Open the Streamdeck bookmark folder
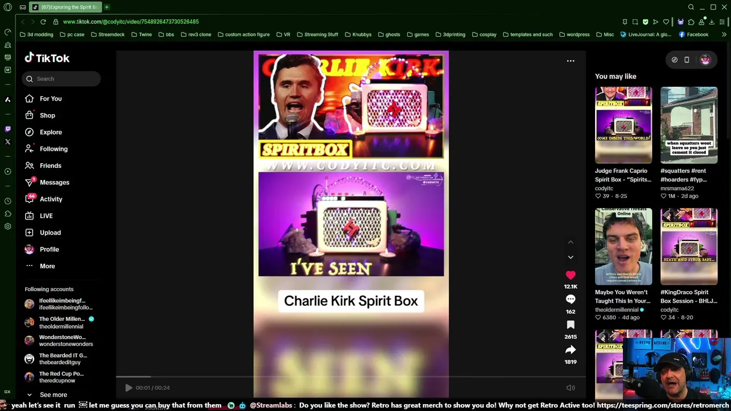The image size is (731, 411). click(107, 35)
